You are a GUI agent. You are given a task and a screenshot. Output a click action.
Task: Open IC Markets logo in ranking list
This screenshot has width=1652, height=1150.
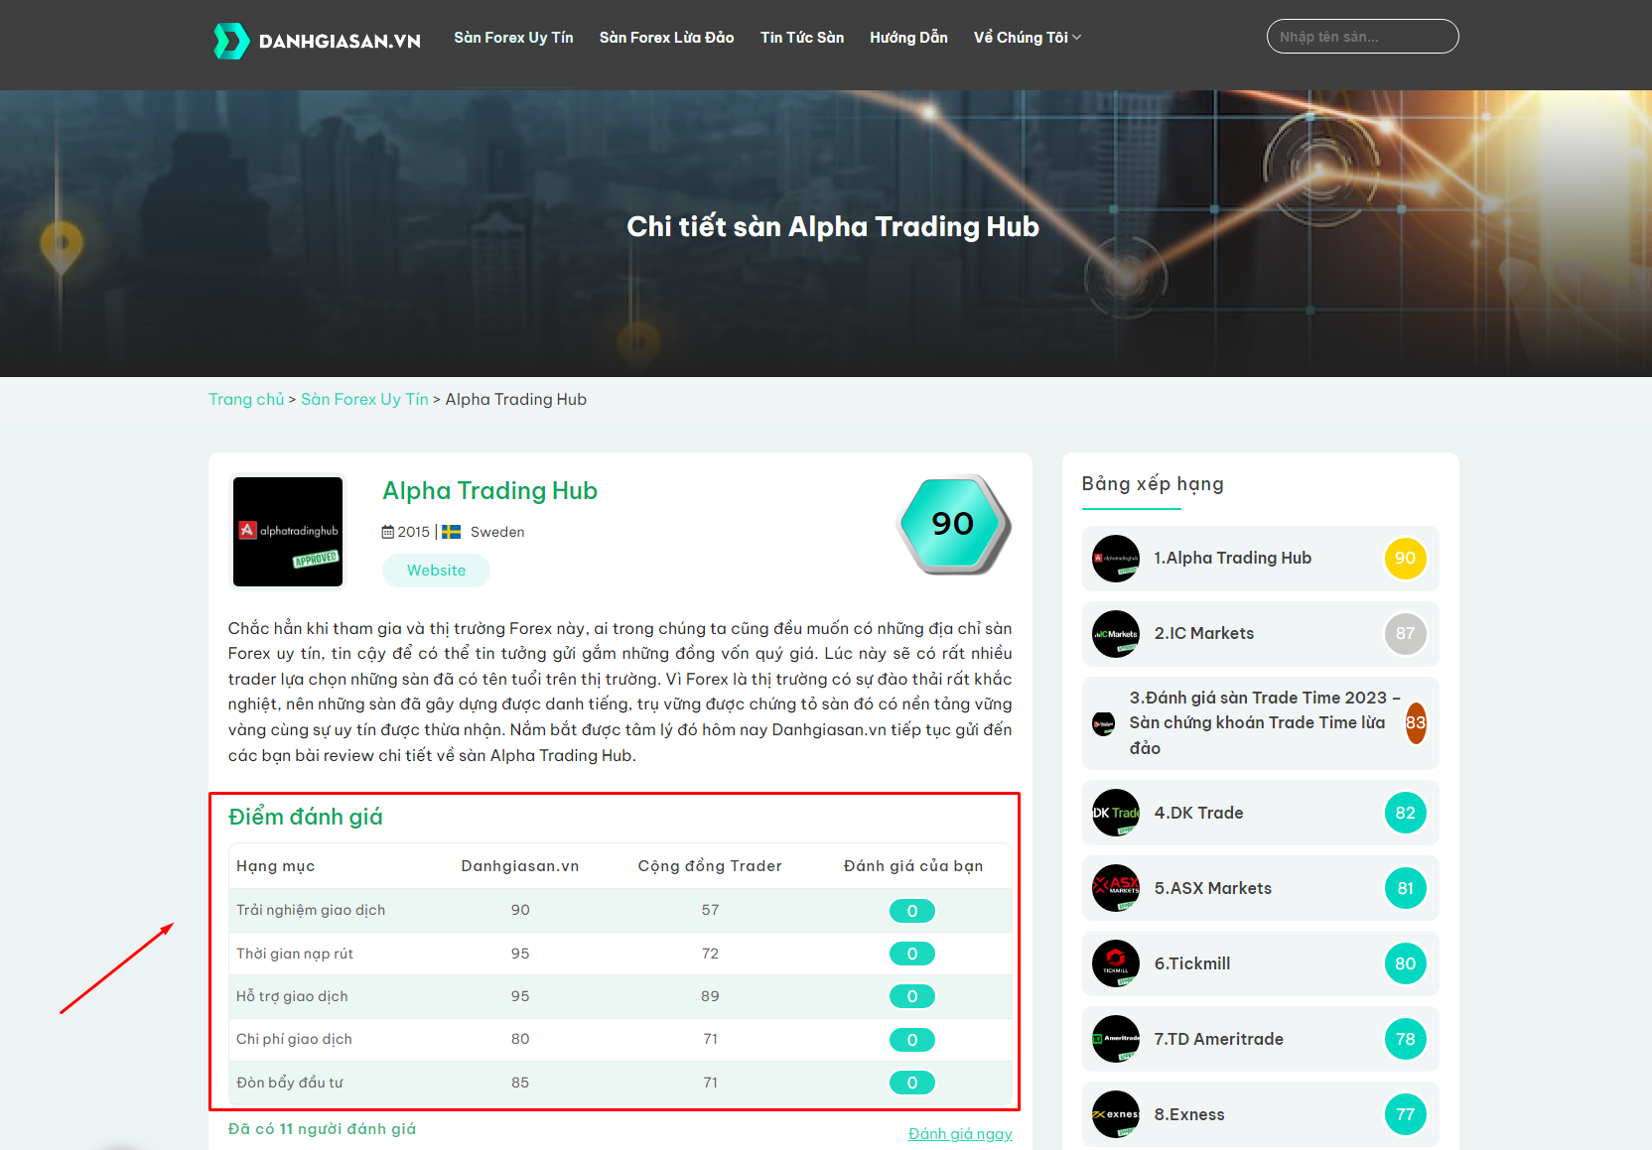pyautogui.click(x=1116, y=634)
